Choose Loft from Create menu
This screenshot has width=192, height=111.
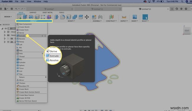(x=32, y=45)
